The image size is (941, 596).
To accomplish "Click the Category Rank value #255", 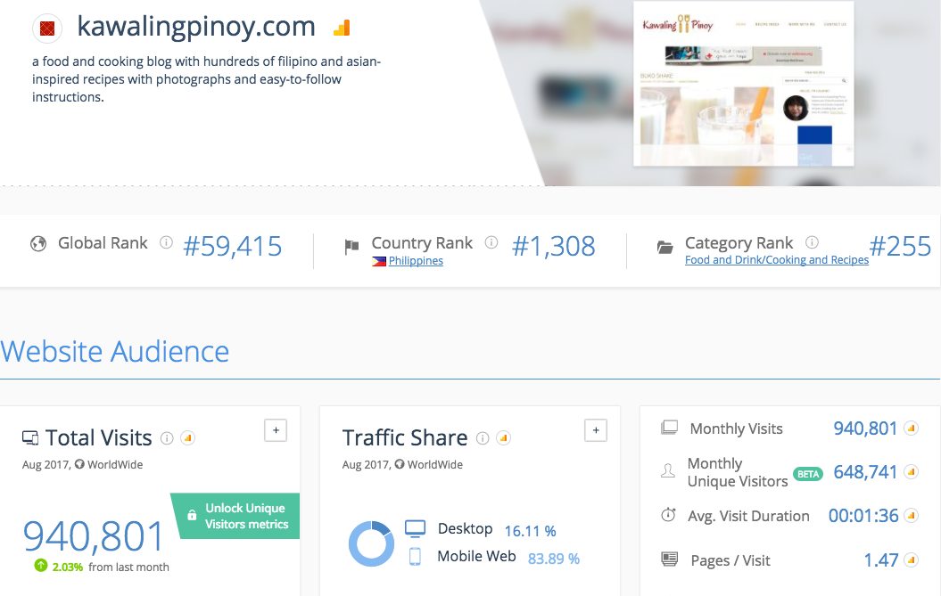I will 900,247.
